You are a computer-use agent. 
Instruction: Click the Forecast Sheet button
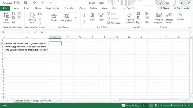pyautogui.click(x=169, y=18)
